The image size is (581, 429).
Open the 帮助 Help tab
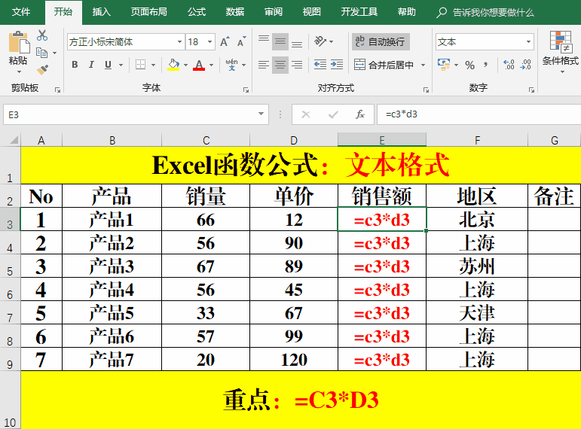[x=406, y=12]
